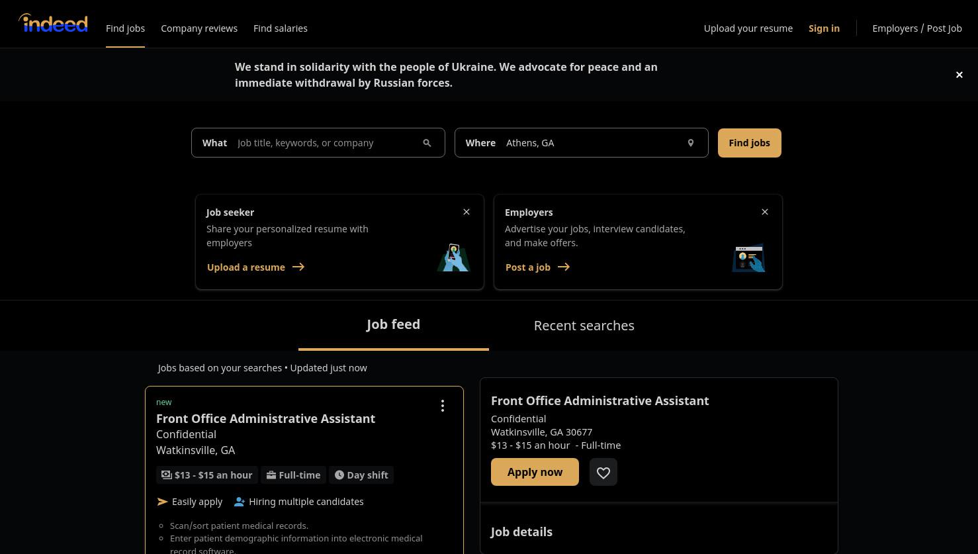This screenshot has width=978, height=554.
Task: Click Confidential company name on job card
Action: (186, 434)
